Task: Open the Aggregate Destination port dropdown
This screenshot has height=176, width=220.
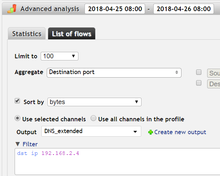Action: click(x=114, y=72)
